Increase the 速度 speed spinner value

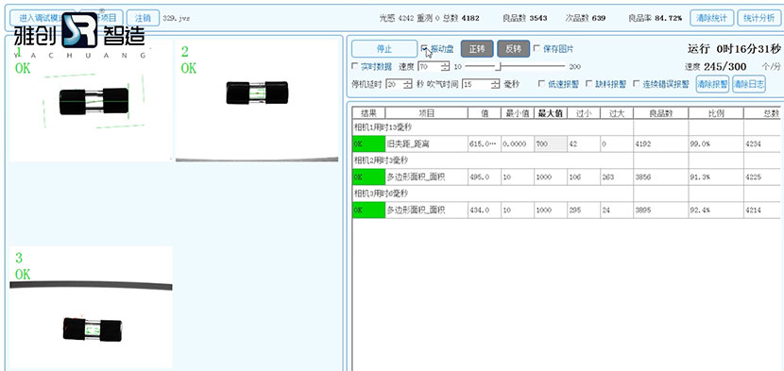point(445,64)
